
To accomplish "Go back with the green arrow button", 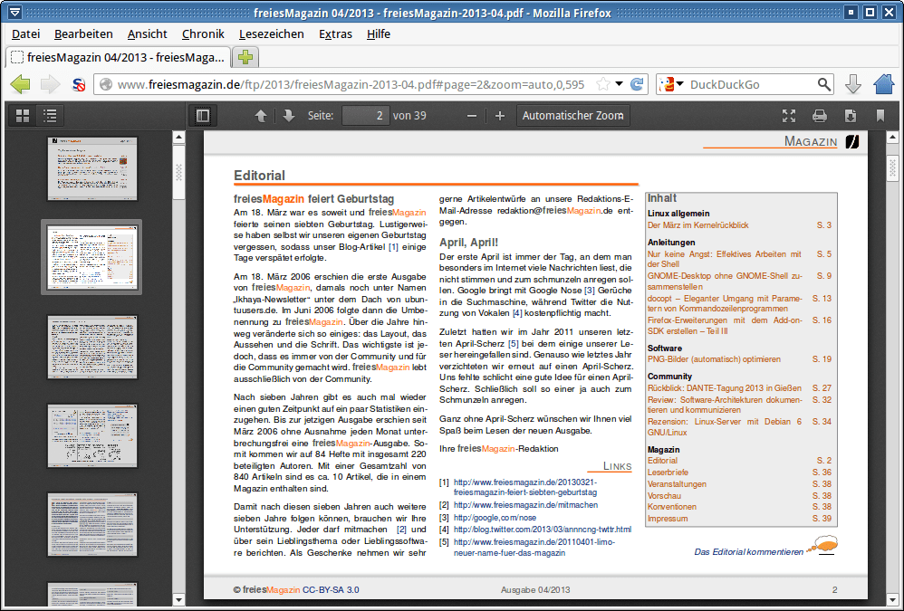I will click(x=21, y=85).
